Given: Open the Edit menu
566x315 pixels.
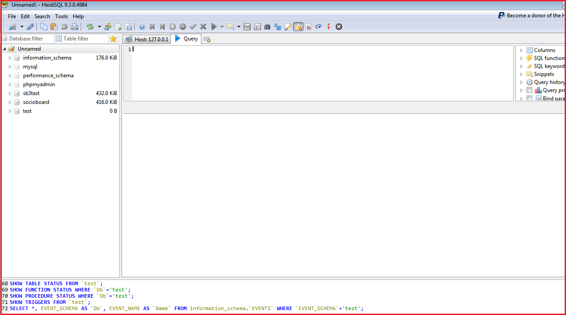Looking at the screenshot, I should [25, 16].
